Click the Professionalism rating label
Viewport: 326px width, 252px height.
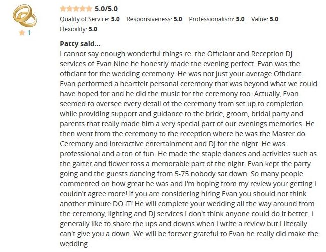[210, 19]
